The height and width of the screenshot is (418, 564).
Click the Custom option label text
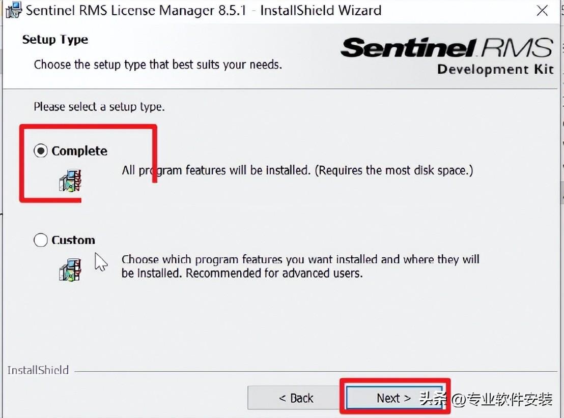(x=73, y=240)
